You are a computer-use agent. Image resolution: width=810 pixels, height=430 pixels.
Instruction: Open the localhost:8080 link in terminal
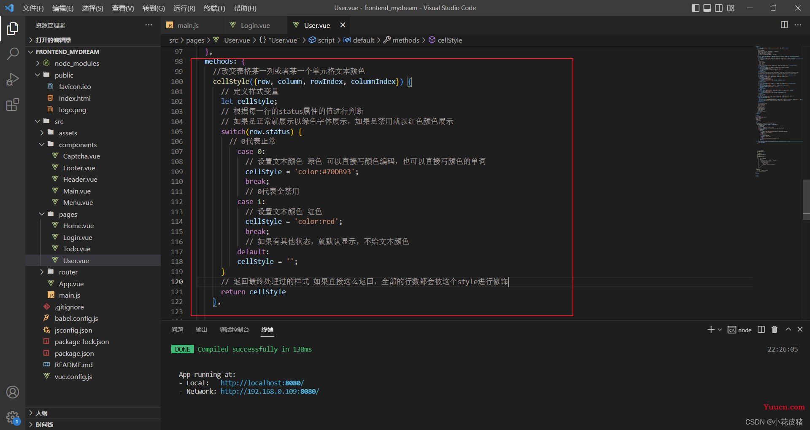point(262,383)
